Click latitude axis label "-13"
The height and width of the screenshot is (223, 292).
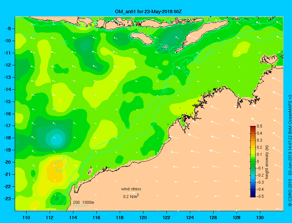tap(7, 77)
